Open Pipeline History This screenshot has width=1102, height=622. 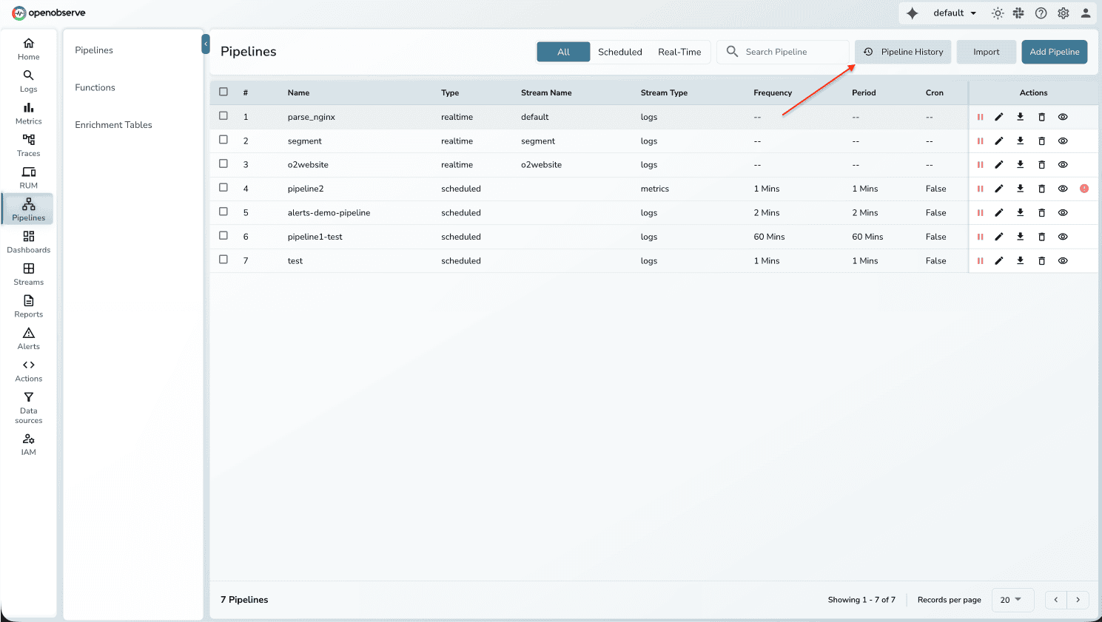pos(904,52)
